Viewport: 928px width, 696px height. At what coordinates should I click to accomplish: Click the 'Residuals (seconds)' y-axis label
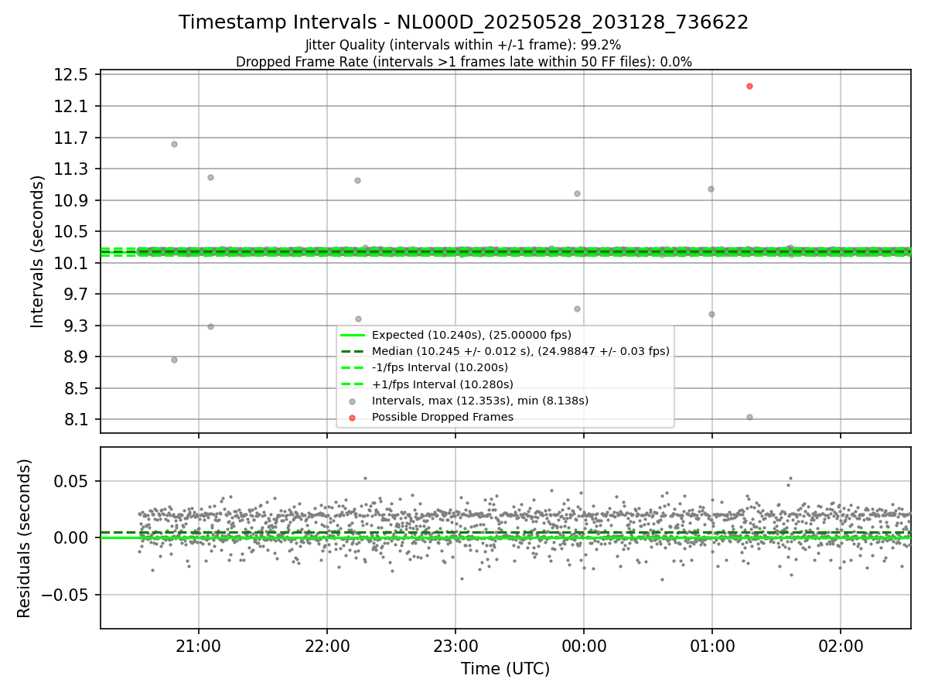pyautogui.click(x=25, y=538)
